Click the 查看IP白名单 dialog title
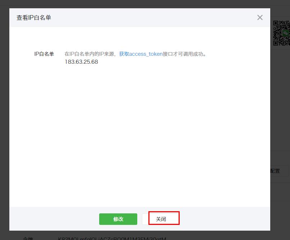Screen dimensions: 290x240 (x=34, y=18)
